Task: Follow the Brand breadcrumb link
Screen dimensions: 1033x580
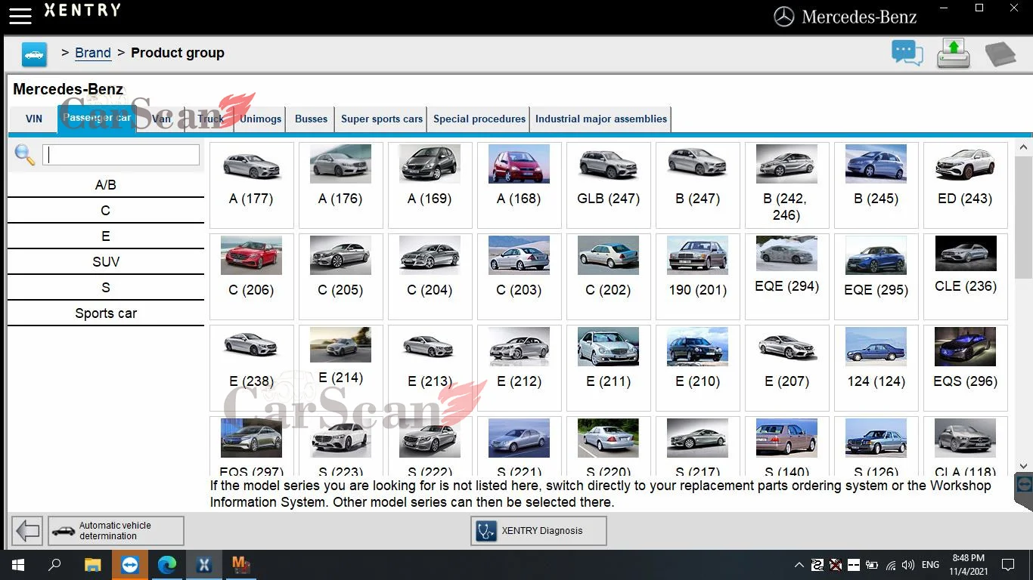Action: [x=93, y=53]
